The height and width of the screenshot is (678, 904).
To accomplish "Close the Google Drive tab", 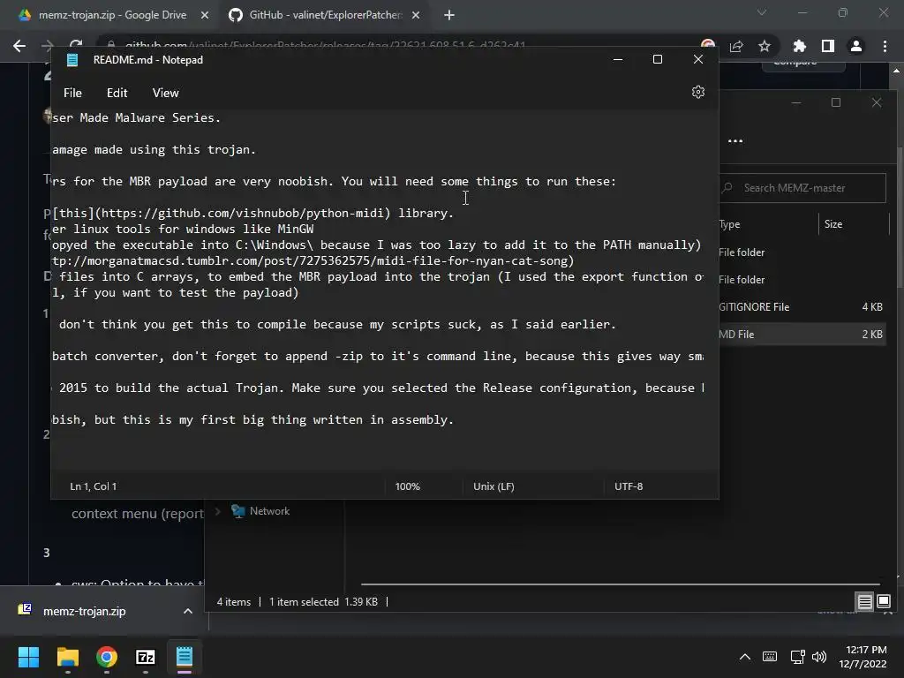I will pos(205,15).
